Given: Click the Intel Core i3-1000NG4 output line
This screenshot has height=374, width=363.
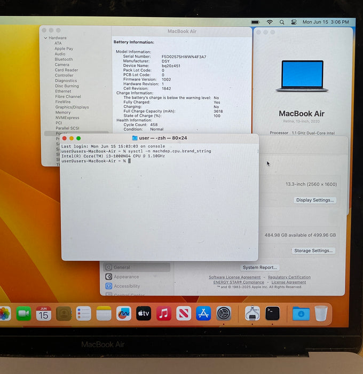Looking at the screenshot, I should (x=113, y=156).
